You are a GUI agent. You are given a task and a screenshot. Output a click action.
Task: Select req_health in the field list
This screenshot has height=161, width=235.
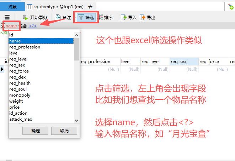coord(41,83)
